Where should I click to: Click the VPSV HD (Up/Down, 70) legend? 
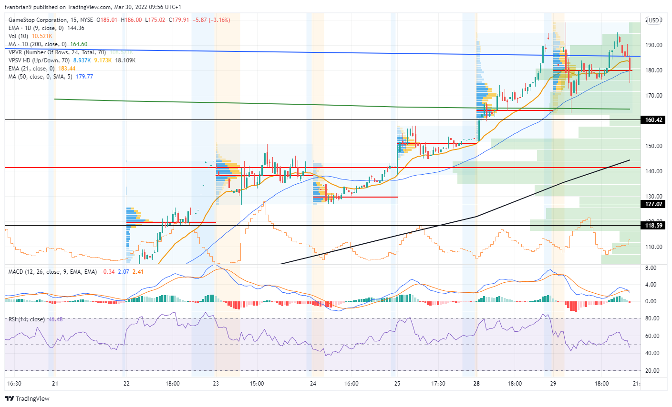pos(72,60)
